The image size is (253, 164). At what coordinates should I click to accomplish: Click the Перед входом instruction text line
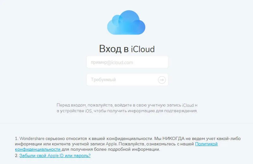pyautogui.click(x=127, y=105)
